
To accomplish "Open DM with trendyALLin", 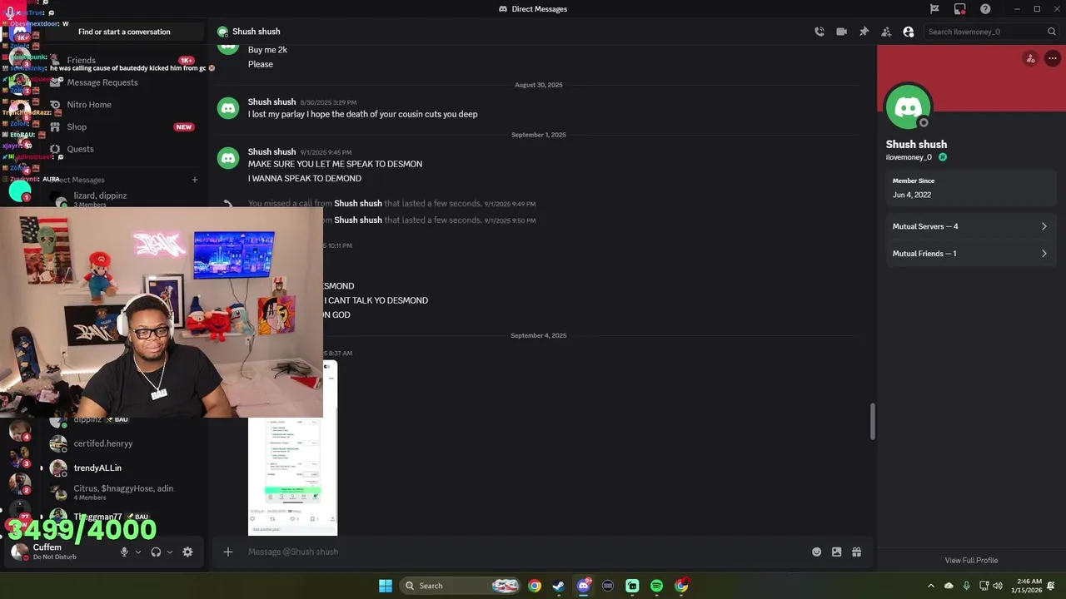I will pos(125,468).
